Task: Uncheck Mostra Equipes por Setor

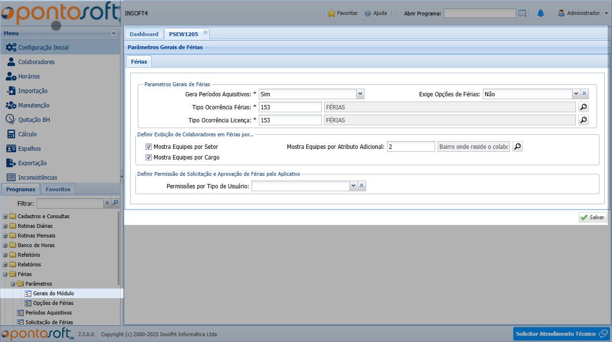Action: (148, 146)
